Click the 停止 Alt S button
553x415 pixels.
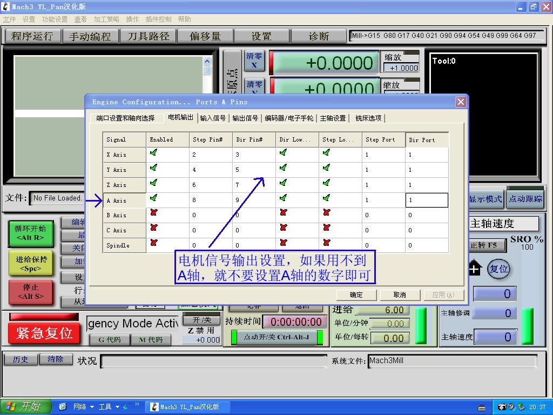30,292
